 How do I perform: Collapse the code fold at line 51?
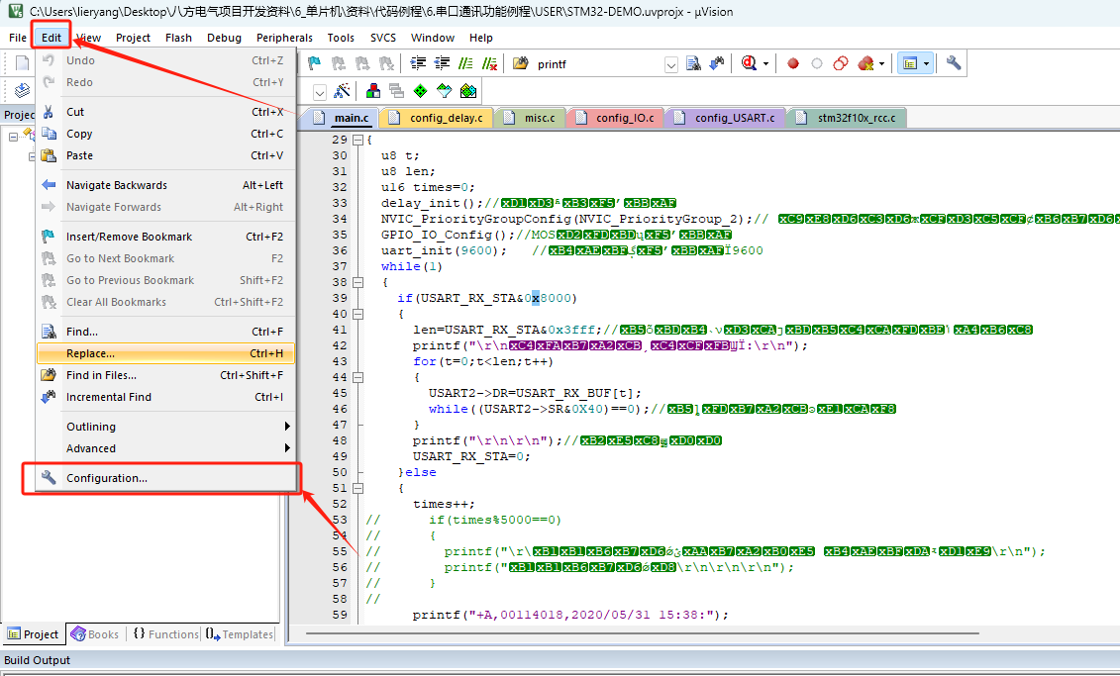pyautogui.click(x=357, y=488)
